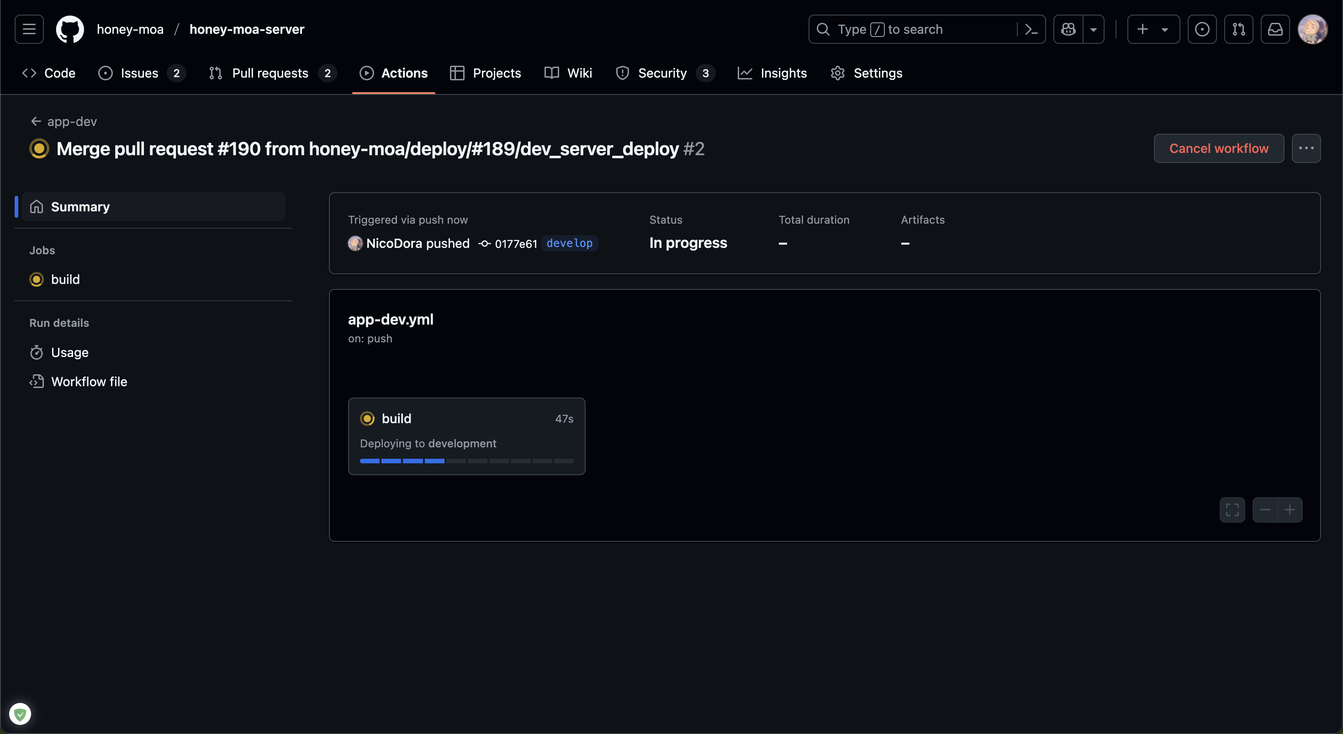Screen dimensions: 1343x734
Task: Open the three-dot workflow options menu
Action: point(1306,148)
